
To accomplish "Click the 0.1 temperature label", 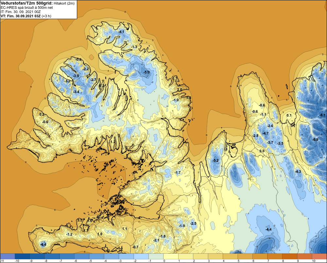I will pos(289,115).
